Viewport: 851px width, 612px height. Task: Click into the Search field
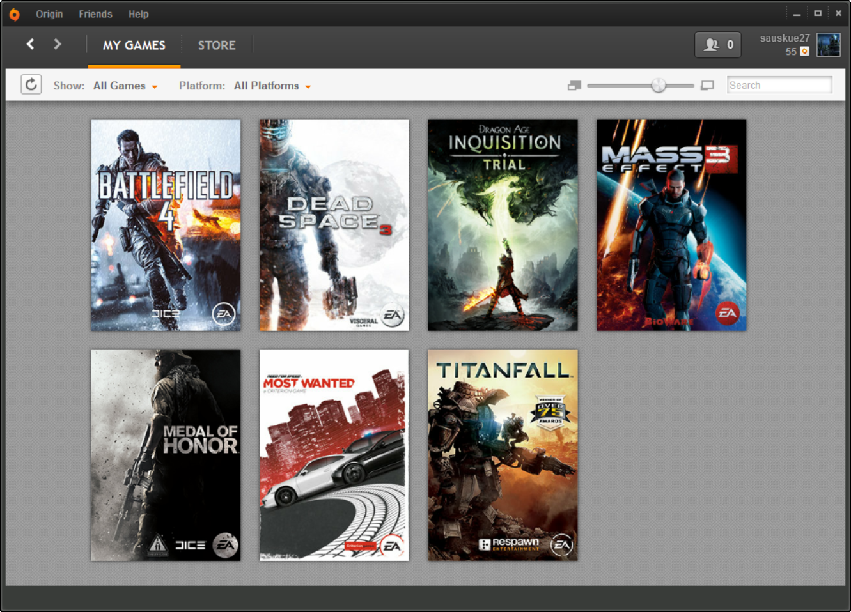pyautogui.click(x=779, y=85)
